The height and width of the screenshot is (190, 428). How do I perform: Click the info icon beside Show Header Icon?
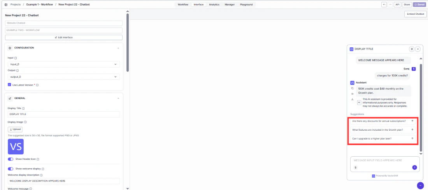tap(38, 159)
